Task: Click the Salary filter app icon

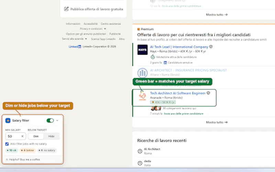Action: tap(8, 121)
